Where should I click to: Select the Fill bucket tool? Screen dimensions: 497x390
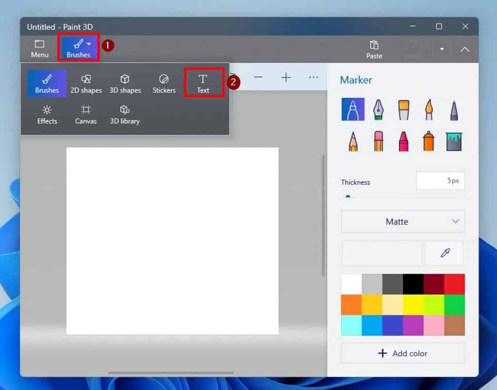pos(454,141)
